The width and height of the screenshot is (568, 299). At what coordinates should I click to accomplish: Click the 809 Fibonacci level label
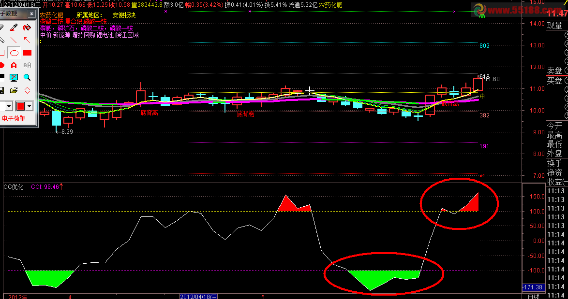[484, 45]
